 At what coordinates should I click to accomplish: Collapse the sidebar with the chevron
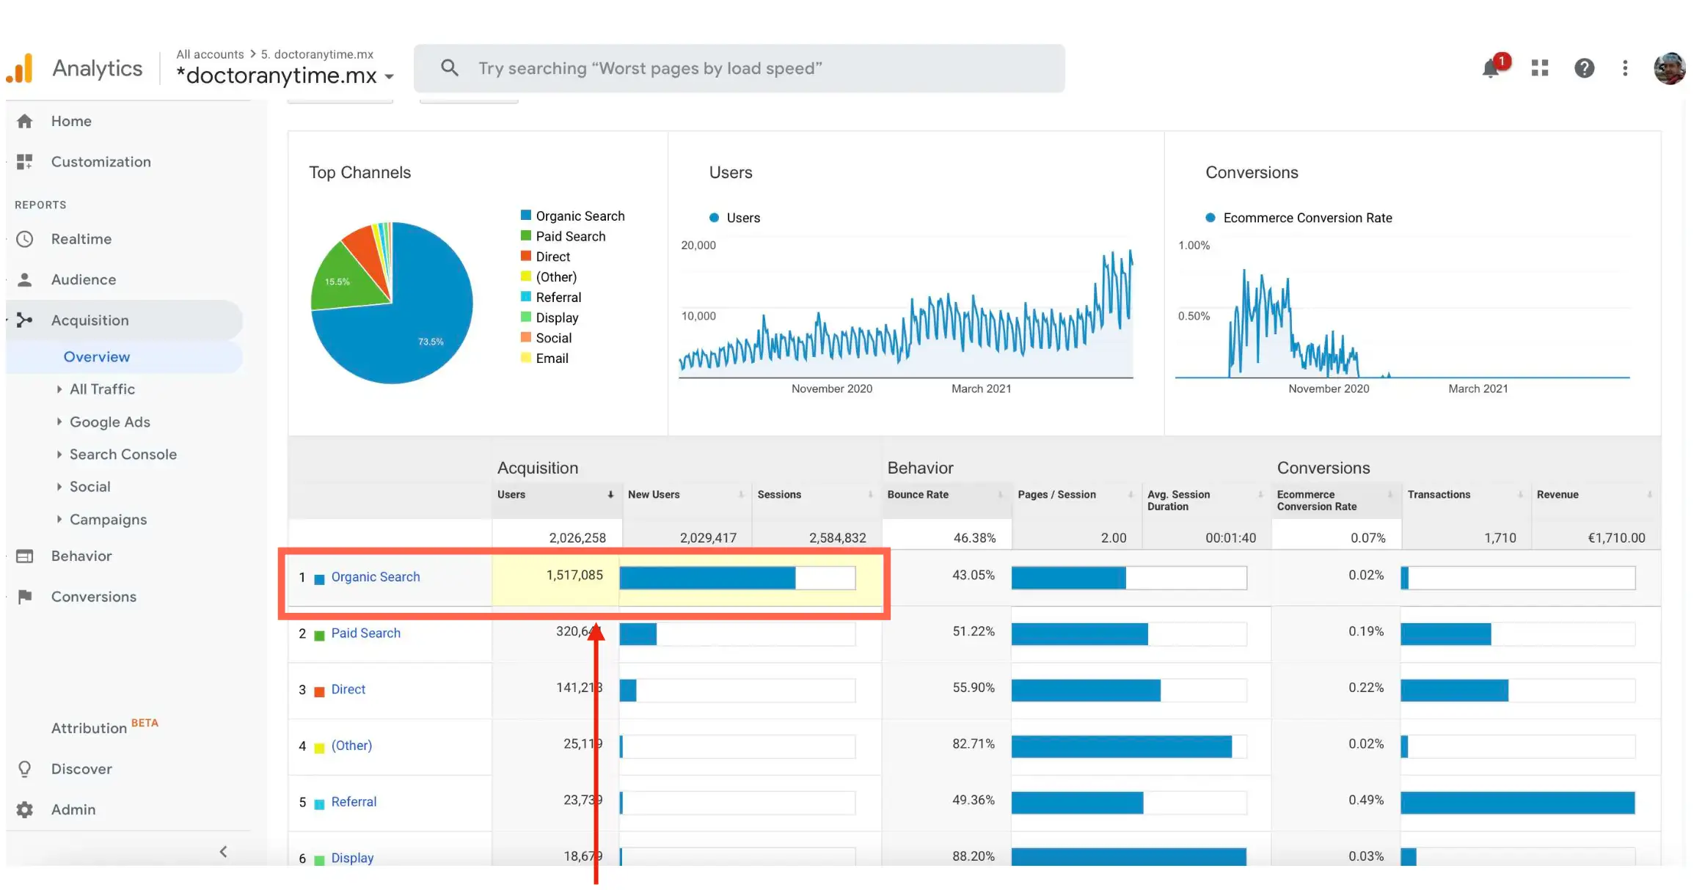click(x=223, y=852)
